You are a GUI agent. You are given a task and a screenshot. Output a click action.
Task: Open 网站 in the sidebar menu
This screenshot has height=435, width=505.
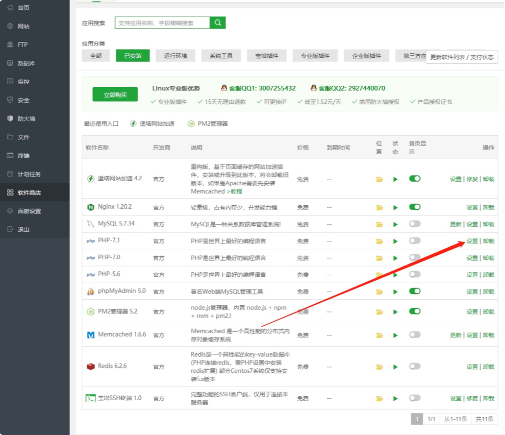coord(35,26)
